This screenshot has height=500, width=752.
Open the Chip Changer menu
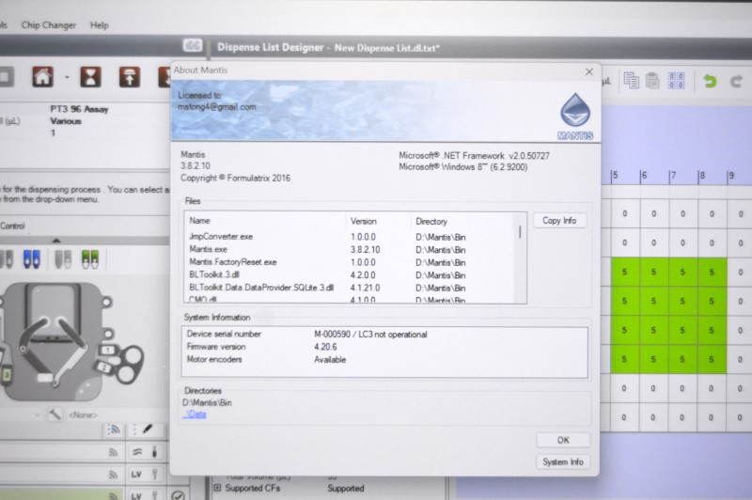(x=49, y=25)
